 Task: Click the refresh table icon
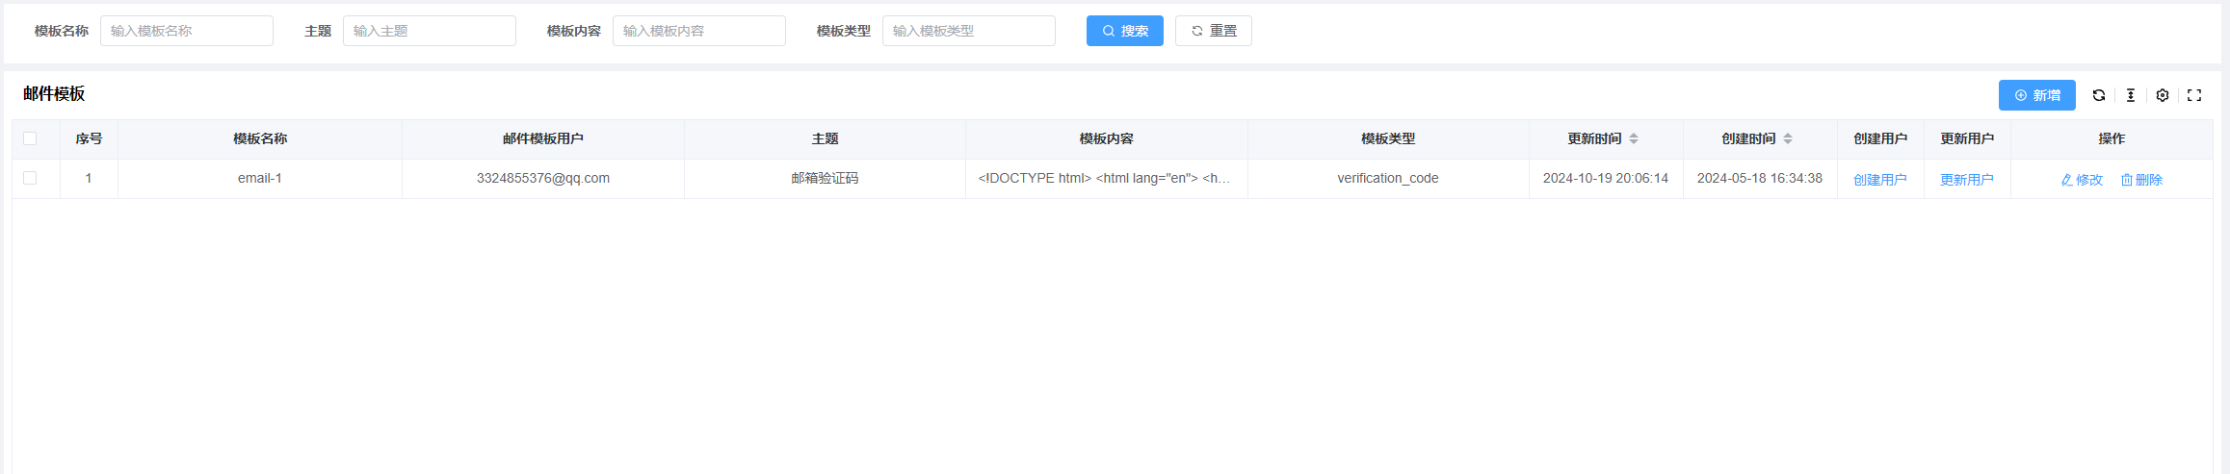click(x=2099, y=95)
